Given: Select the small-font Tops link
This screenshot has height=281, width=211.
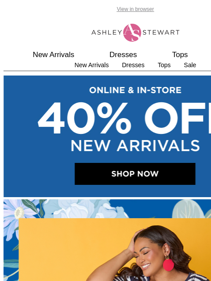Looking at the screenshot, I should tap(164, 65).
